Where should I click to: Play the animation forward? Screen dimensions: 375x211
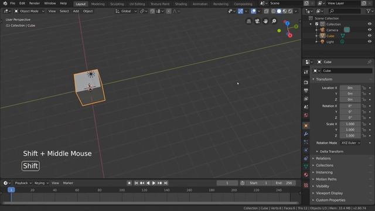click(154, 183)
